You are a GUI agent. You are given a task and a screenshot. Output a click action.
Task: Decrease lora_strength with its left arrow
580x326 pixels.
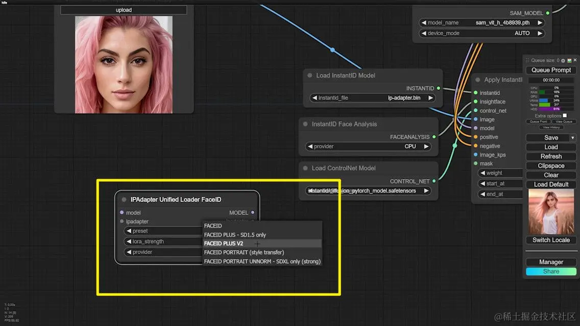(129, 241)
